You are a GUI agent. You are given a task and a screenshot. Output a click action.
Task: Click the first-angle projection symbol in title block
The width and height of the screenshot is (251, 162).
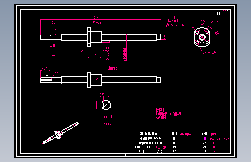point(161,147)
